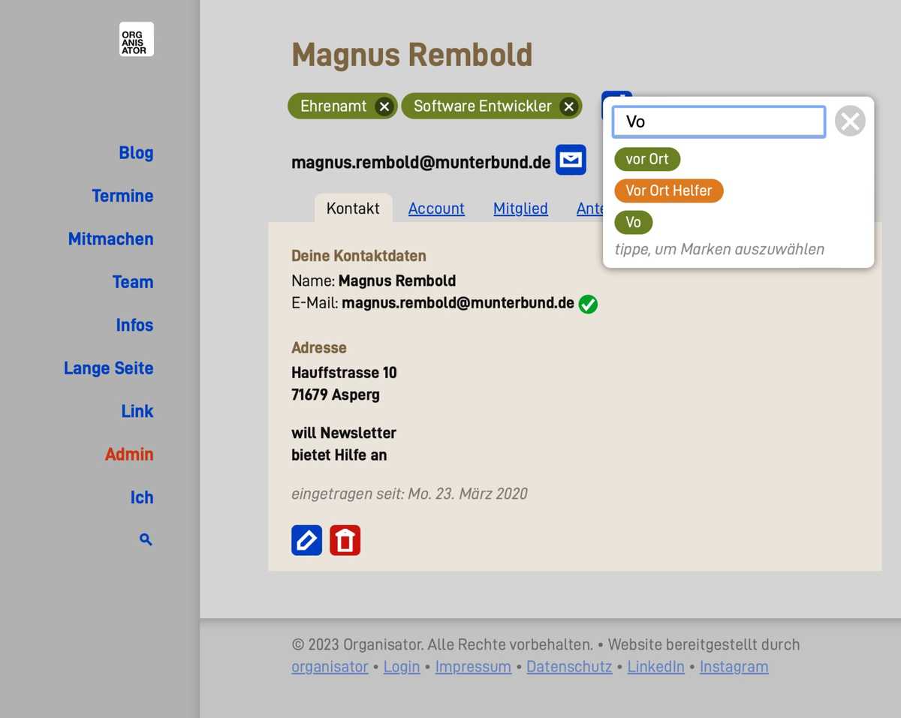Click the Organisator logo

click(x=136, y=39)
